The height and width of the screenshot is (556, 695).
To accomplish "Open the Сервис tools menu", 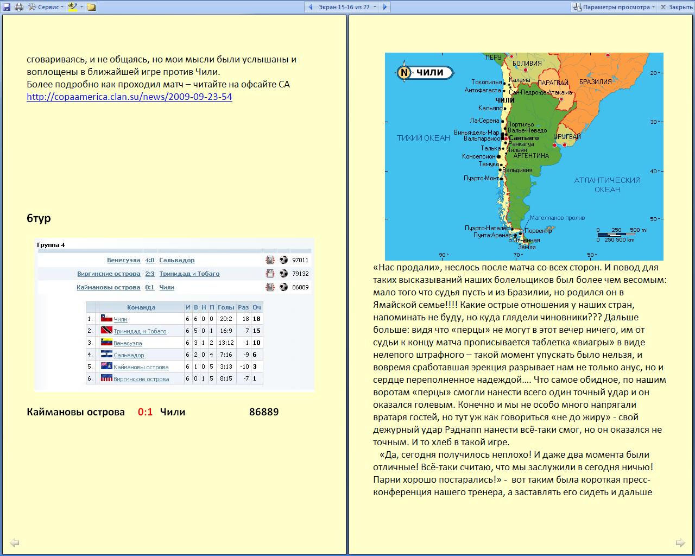I will click(x=46, y=7).
